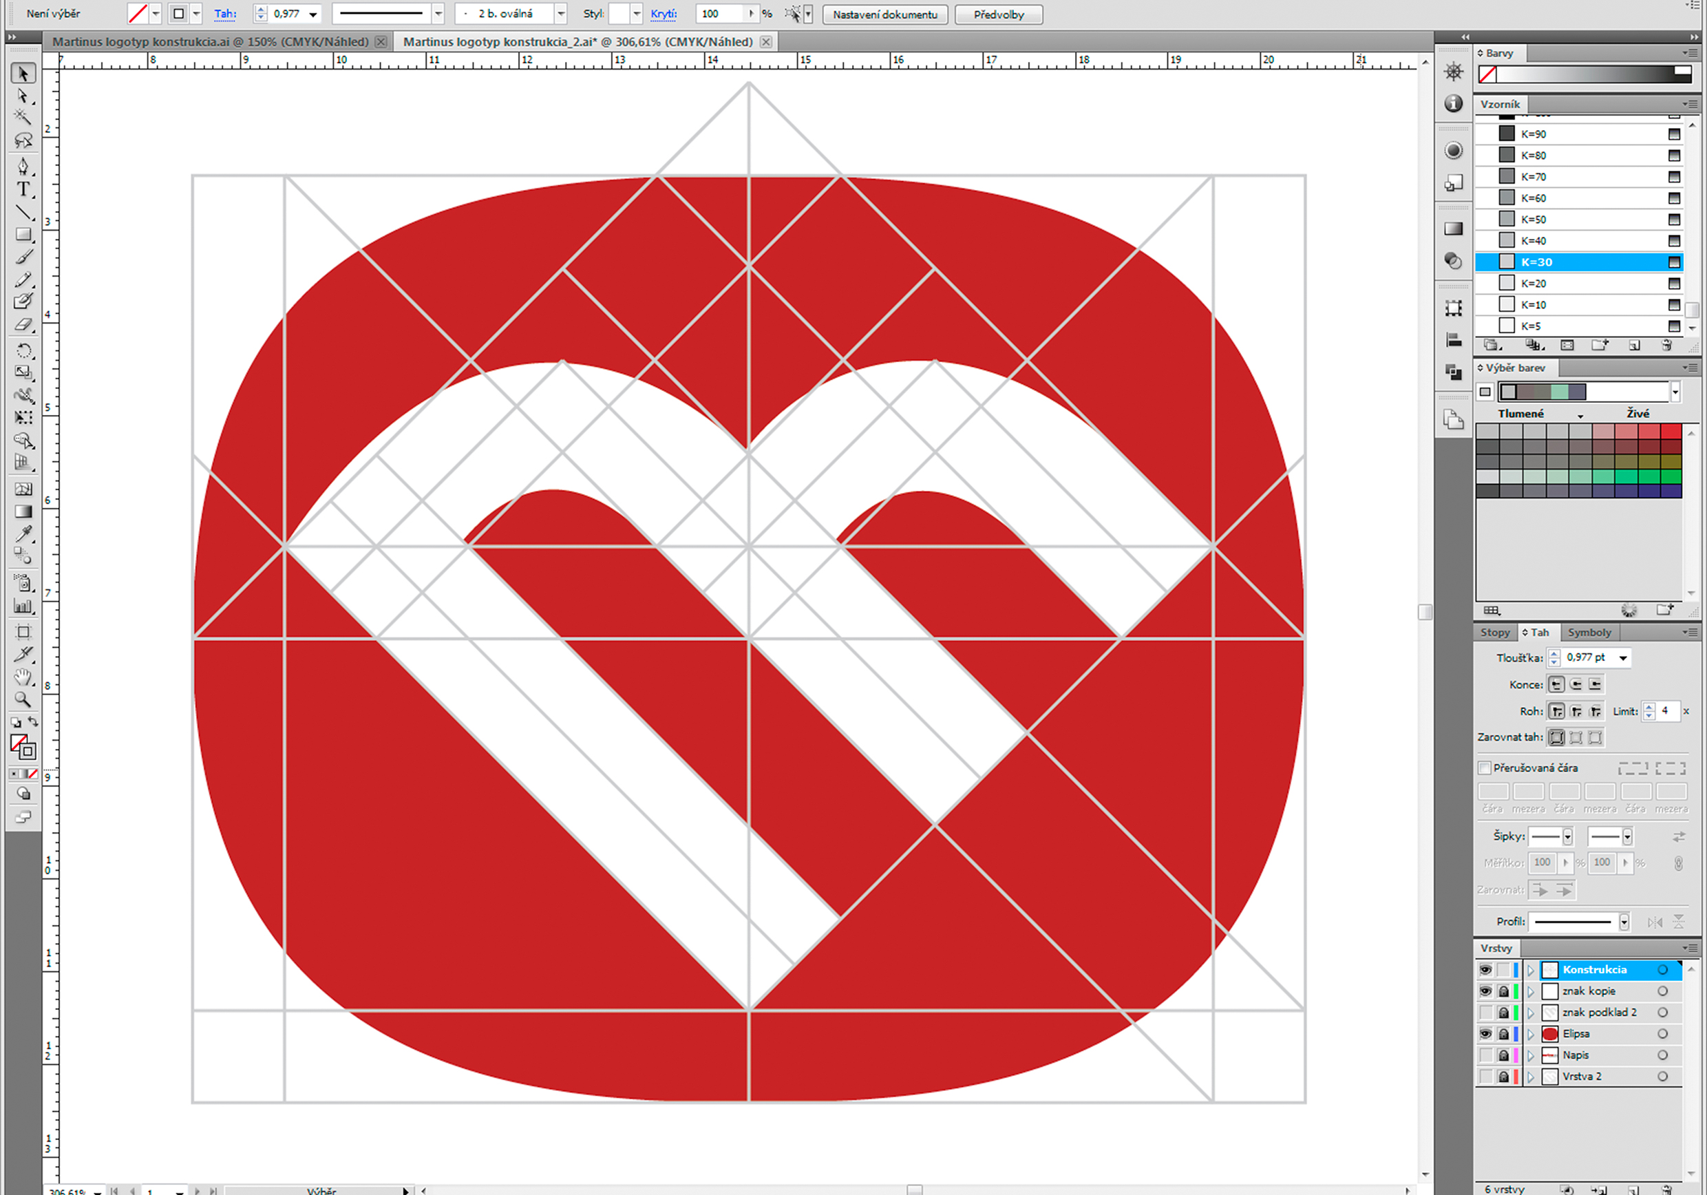The height and width of the screenshot is (1195, 1707).
Task: Select the Rectangle tool
Action: click(23, 234)
